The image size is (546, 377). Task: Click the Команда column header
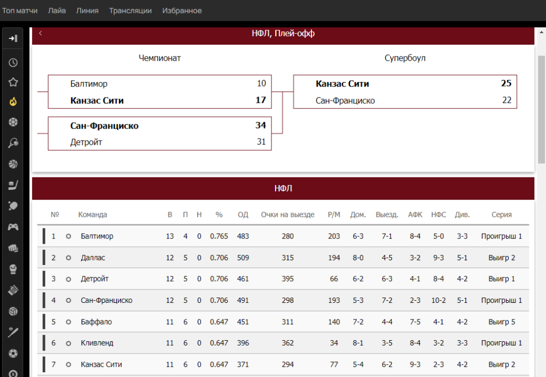point(92,214)
